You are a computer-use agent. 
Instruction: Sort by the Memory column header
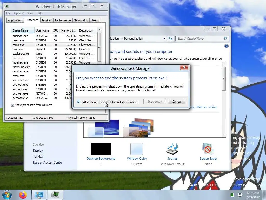(69, 30)
